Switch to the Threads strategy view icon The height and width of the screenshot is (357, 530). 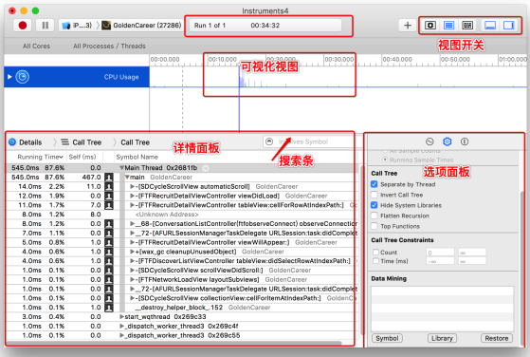coord(467,26)
